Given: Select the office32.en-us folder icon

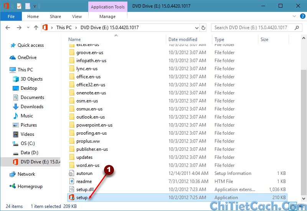Looking at the screenshot, I should [72, 84].
